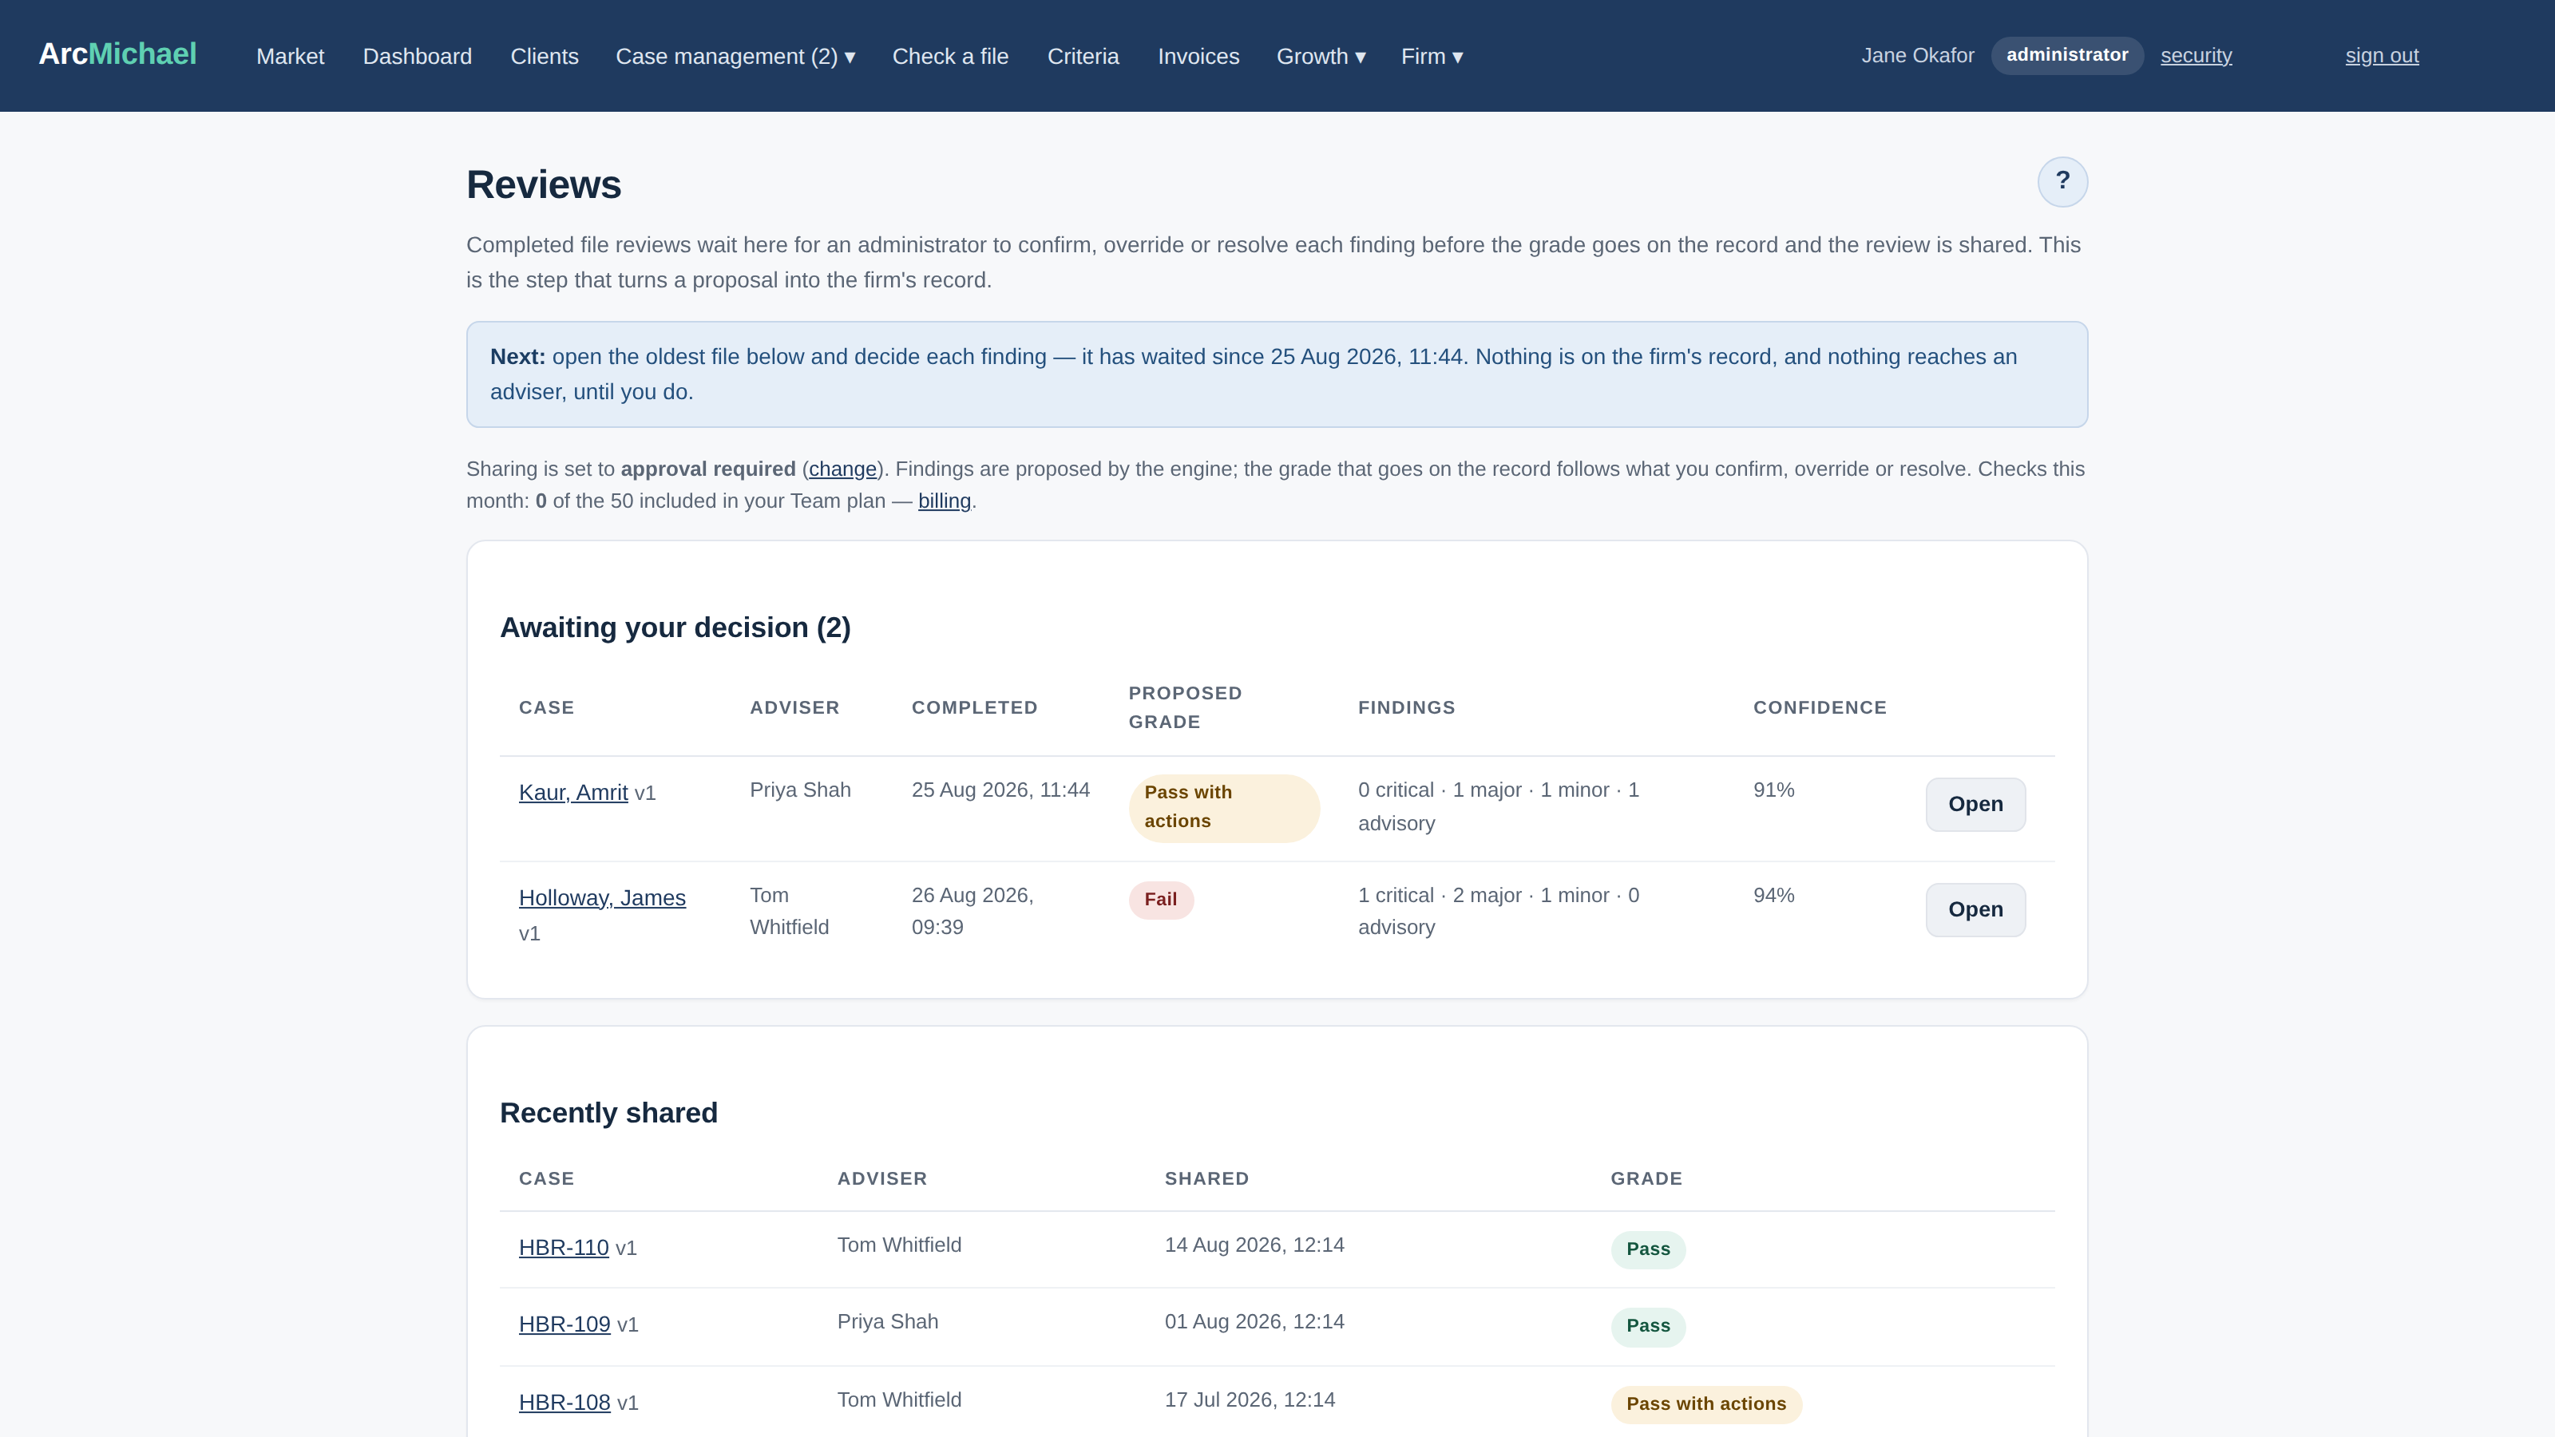Expand the Case management (2) menu
Image resolution: width=2555 pixels, height=1437 pixels.
coord(735,57)
